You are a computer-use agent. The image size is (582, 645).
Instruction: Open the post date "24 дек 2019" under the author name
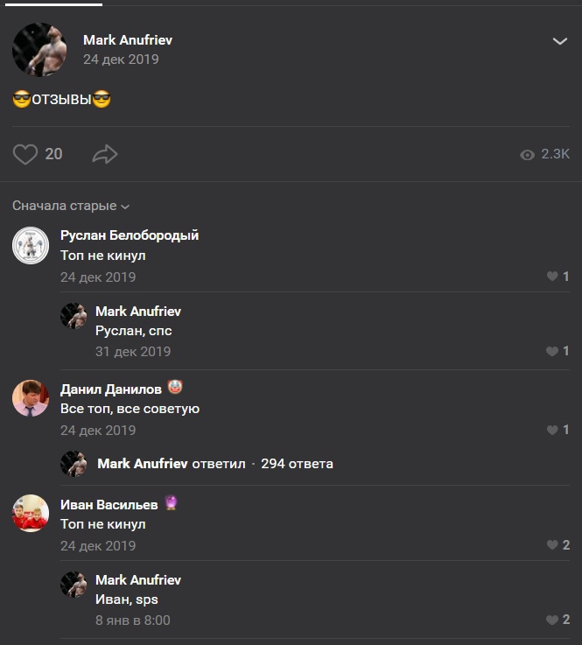[121, 60]
